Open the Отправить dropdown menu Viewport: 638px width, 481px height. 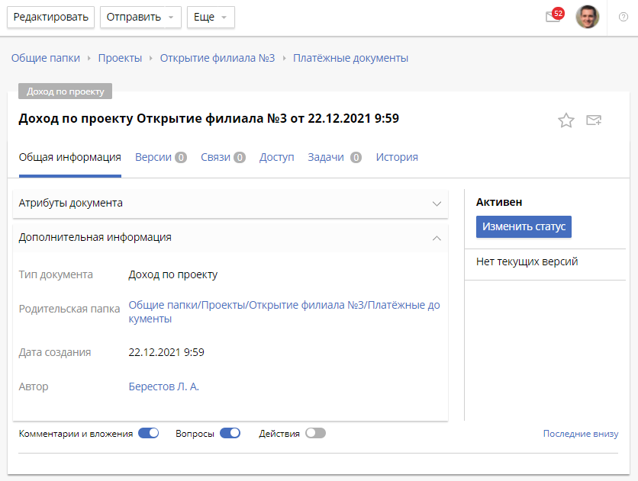140,18
